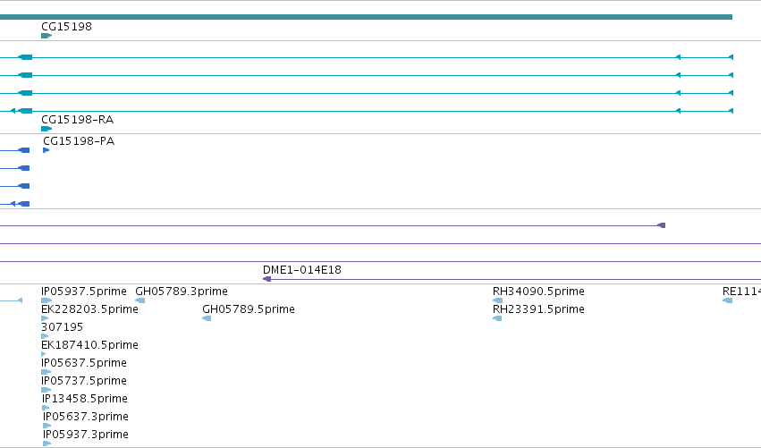The height and width of the screenshot is (448, 761).
Task: Click the EK228203.5prime label
Action: coord(89,309)
